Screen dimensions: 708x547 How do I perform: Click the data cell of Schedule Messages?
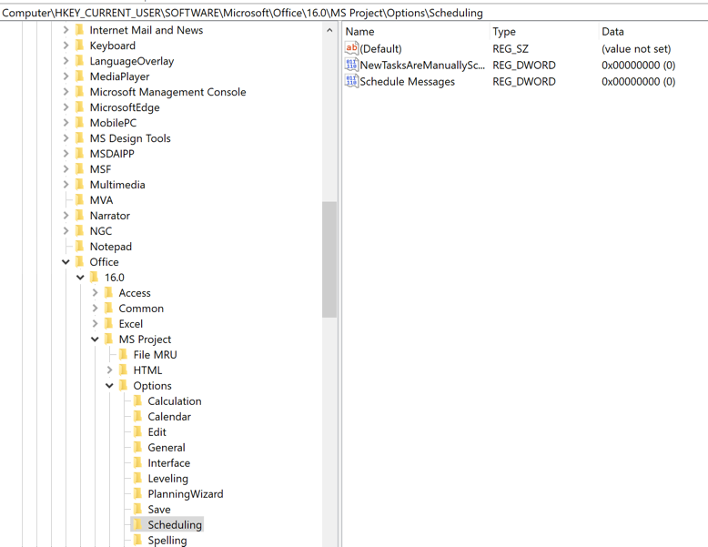coord(639,82)
